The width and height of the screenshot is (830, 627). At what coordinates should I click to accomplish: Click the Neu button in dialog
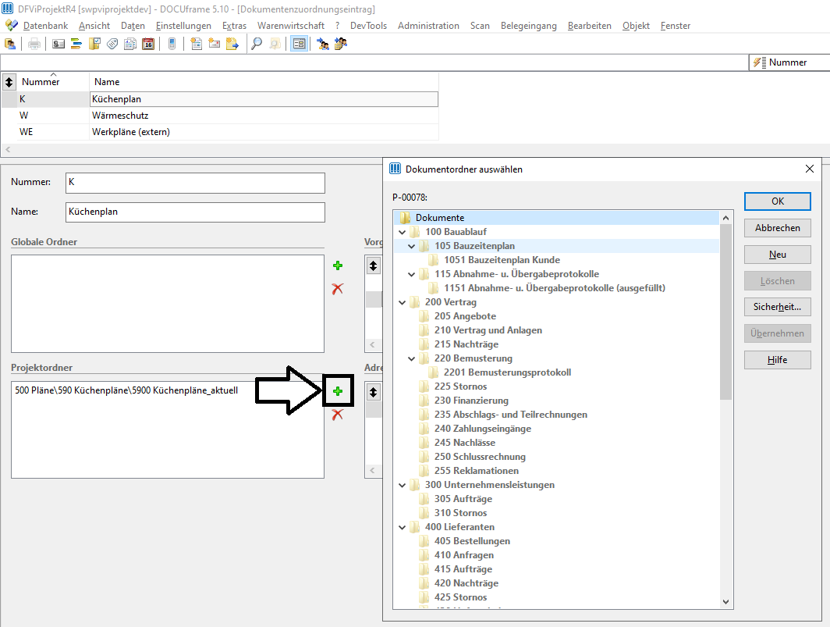click(x=777, y=255)
